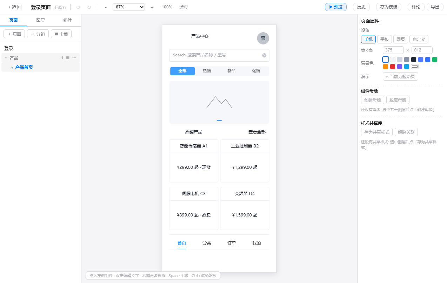Click 存为共享样式 button
The image size is (447, 283).
[377, 132]
